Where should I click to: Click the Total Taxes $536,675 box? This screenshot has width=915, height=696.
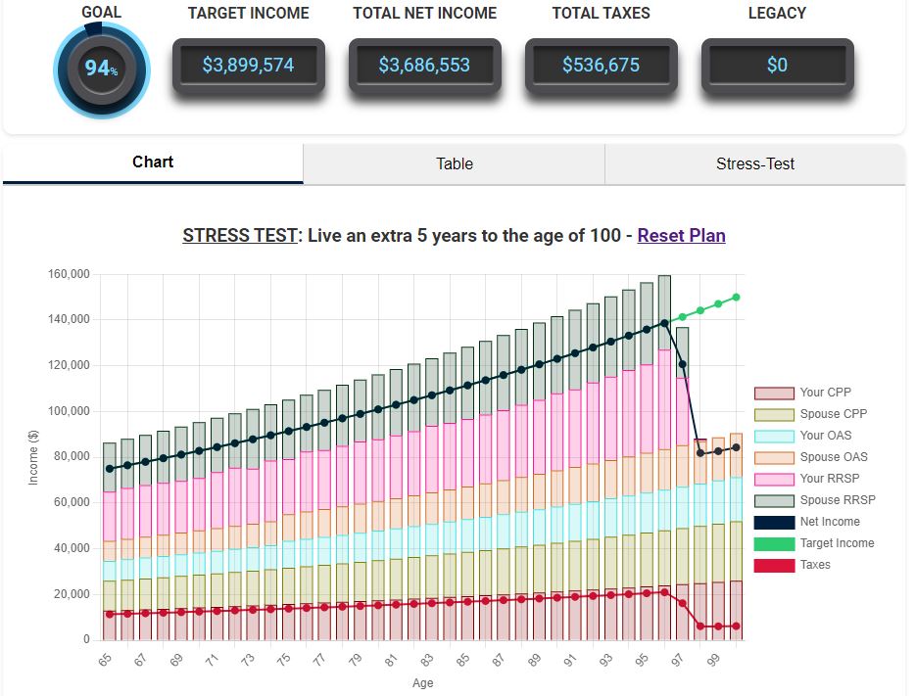(601, 66)
